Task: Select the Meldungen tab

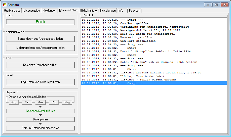Action: [x=49, y=11]
